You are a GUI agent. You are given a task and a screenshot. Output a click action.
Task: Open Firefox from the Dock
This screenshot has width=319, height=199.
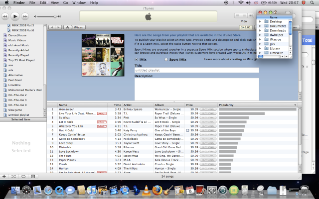[x=158, y=190]
